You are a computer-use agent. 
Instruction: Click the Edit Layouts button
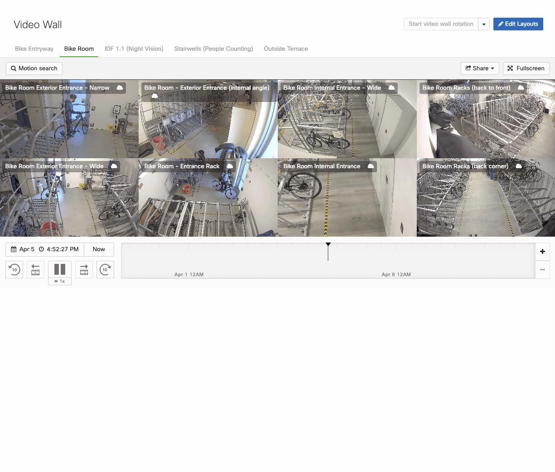point(518,24)
